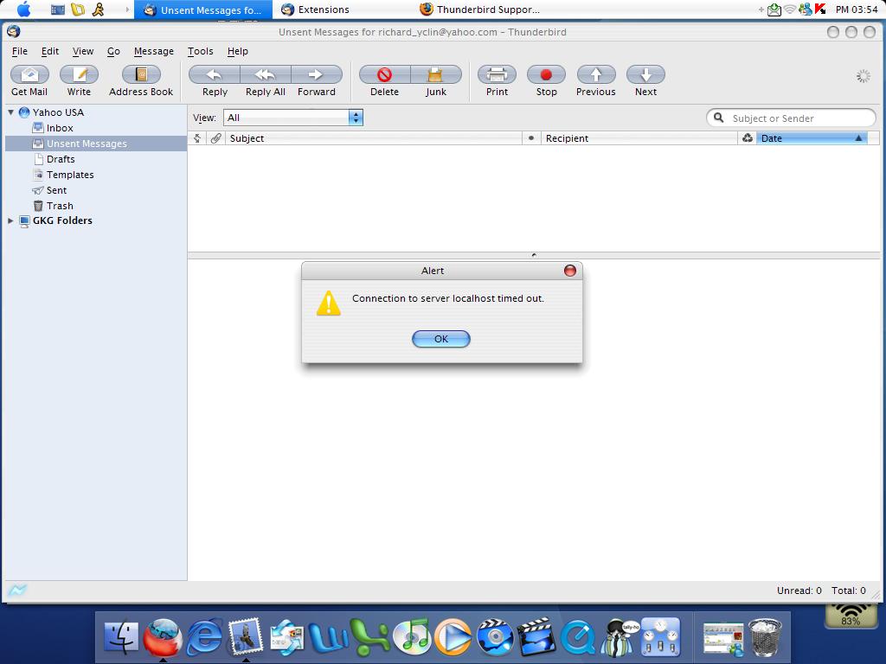Click the Delete toolbar icon

tap(385, 74)
